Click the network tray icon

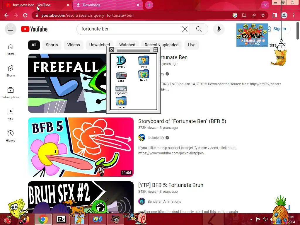point(265,219)
